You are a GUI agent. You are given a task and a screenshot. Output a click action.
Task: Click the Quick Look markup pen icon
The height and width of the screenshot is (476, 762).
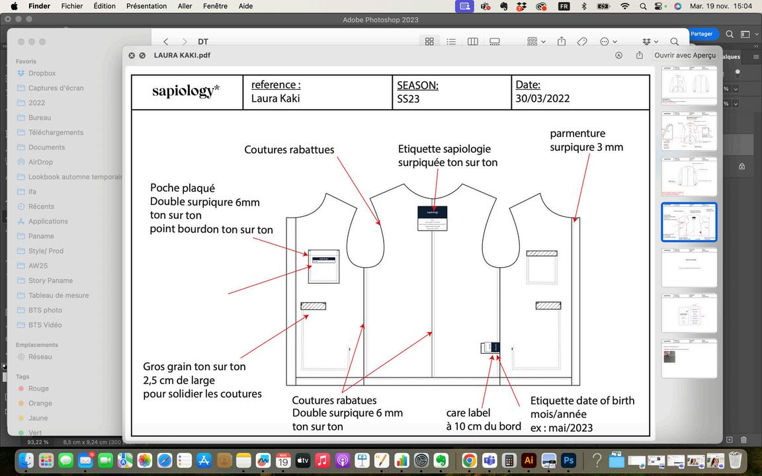pos(618,56)
